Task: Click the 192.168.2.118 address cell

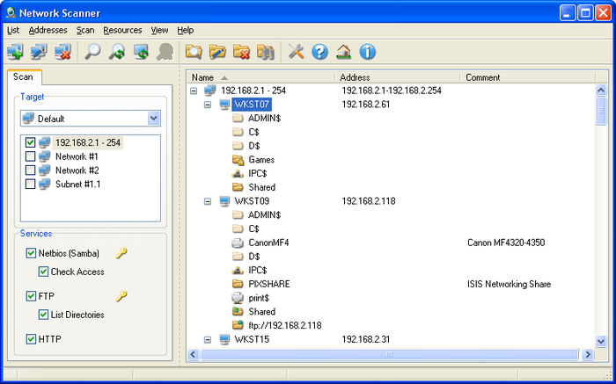Action: pos(369,201)
